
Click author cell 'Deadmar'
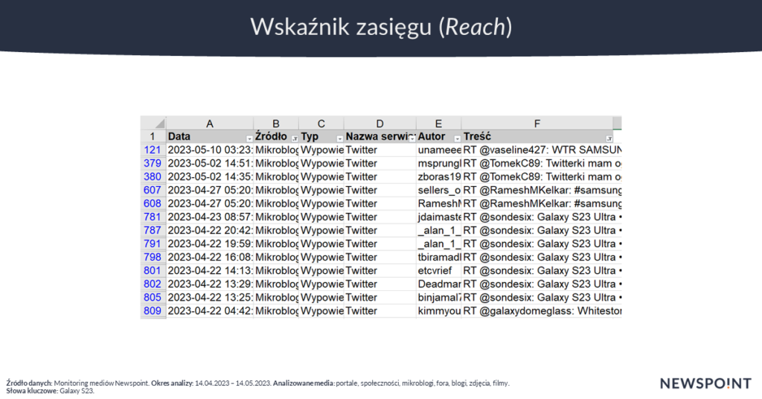pos(439,284)
